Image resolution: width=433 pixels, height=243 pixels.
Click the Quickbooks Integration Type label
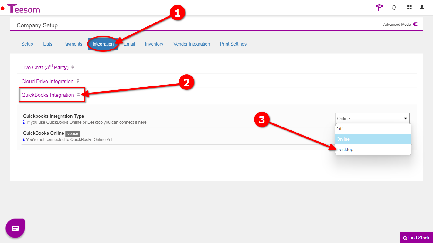(x=53, y=116)
